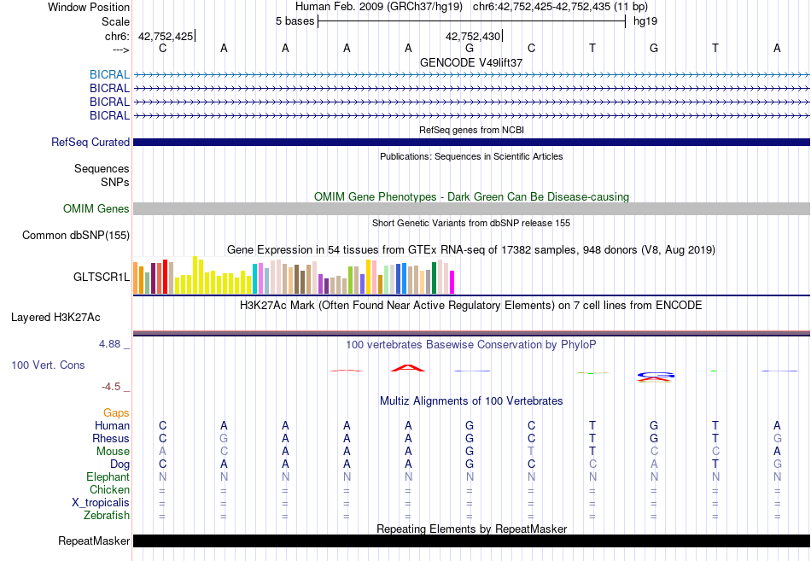Click the black RepeatMasker bar
811x561 pixels.
pyautogui.click(x=472, y=541)
